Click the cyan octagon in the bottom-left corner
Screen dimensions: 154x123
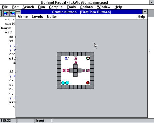(x=63, y=83)
